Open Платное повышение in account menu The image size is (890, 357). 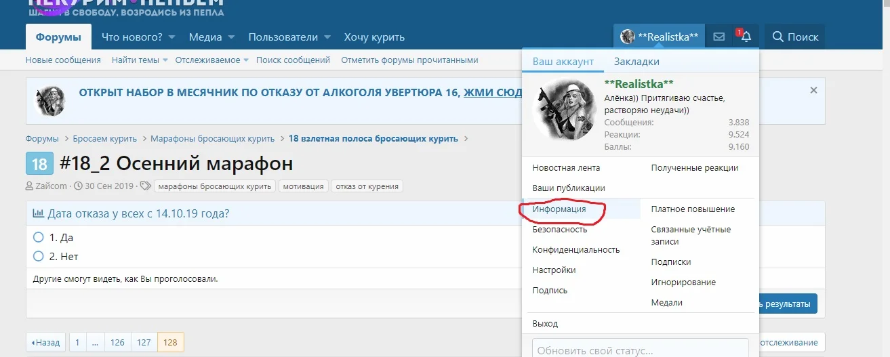point(693,209)
